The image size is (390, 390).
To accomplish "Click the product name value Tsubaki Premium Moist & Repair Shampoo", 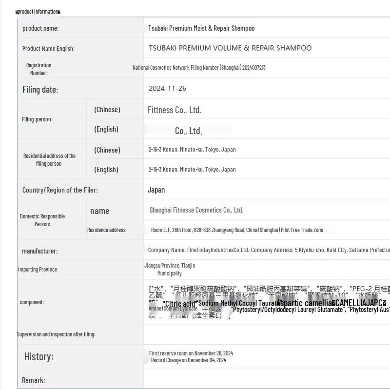I will click(x=201, y=28).
